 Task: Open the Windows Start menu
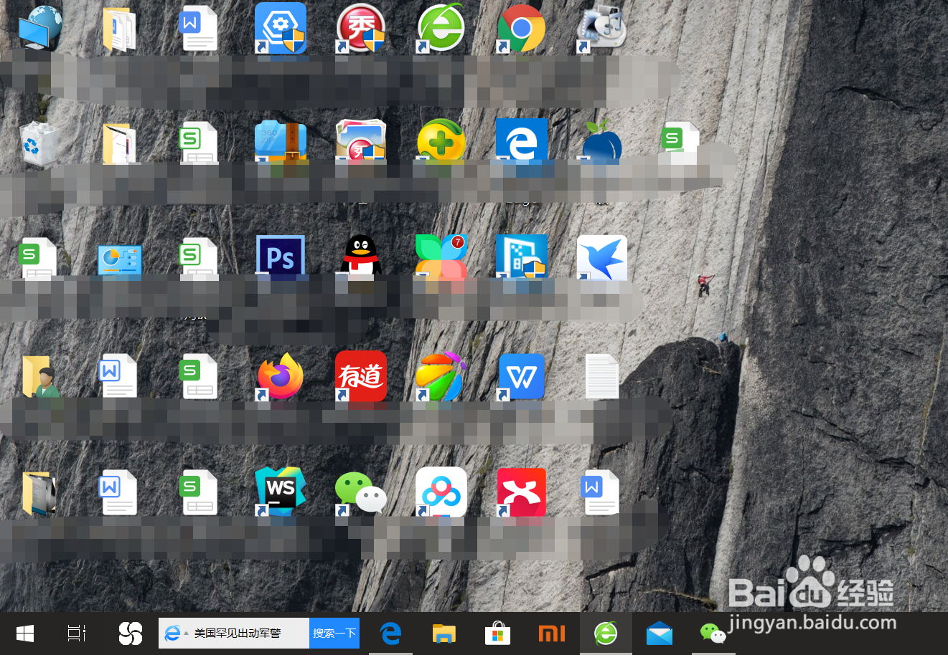tap(25, 634)
